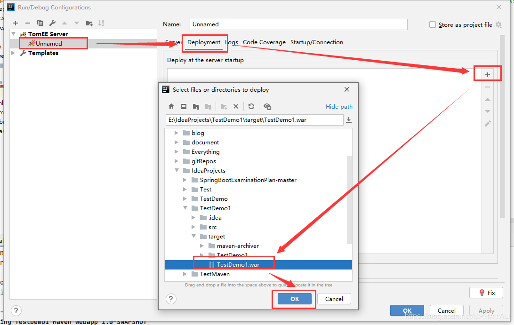
Task: Click the Name input field containing Unnamed
Action: pos(298,24)
